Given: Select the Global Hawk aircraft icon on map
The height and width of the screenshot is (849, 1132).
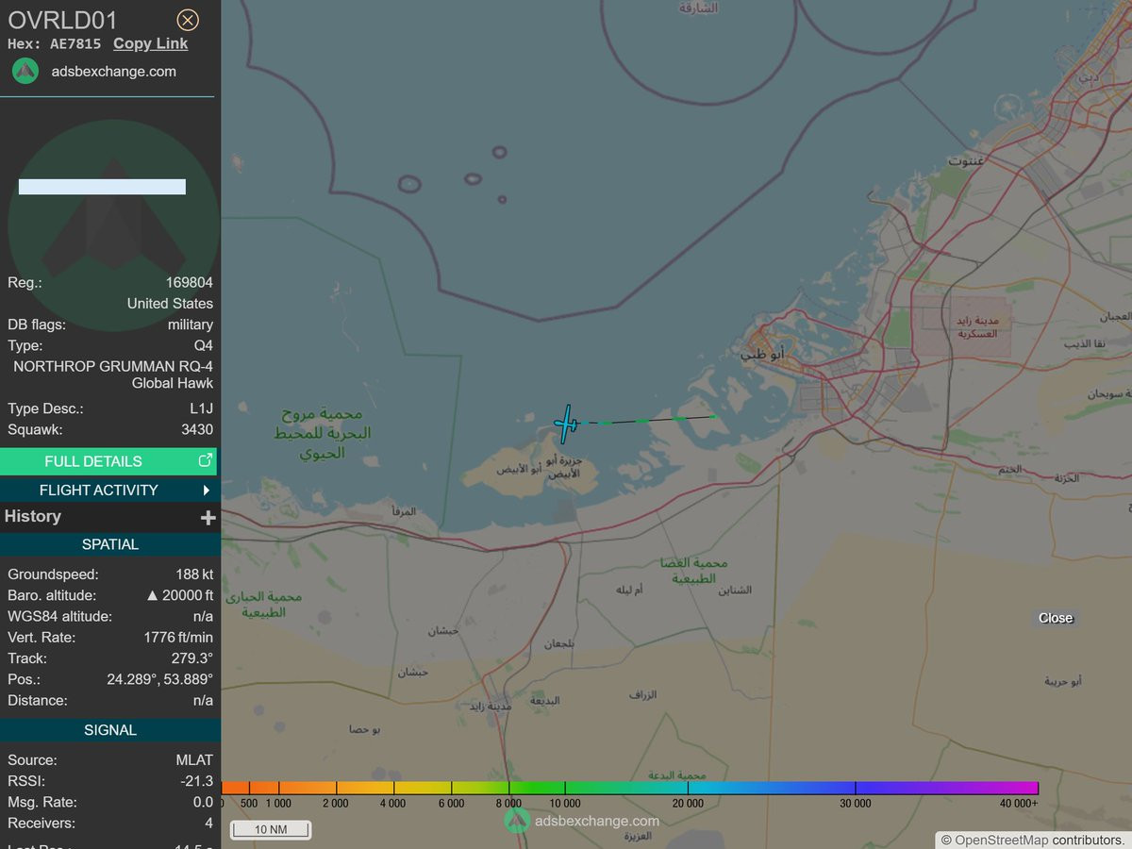Looking at the screenshot, I should click(x=566, y=424).
